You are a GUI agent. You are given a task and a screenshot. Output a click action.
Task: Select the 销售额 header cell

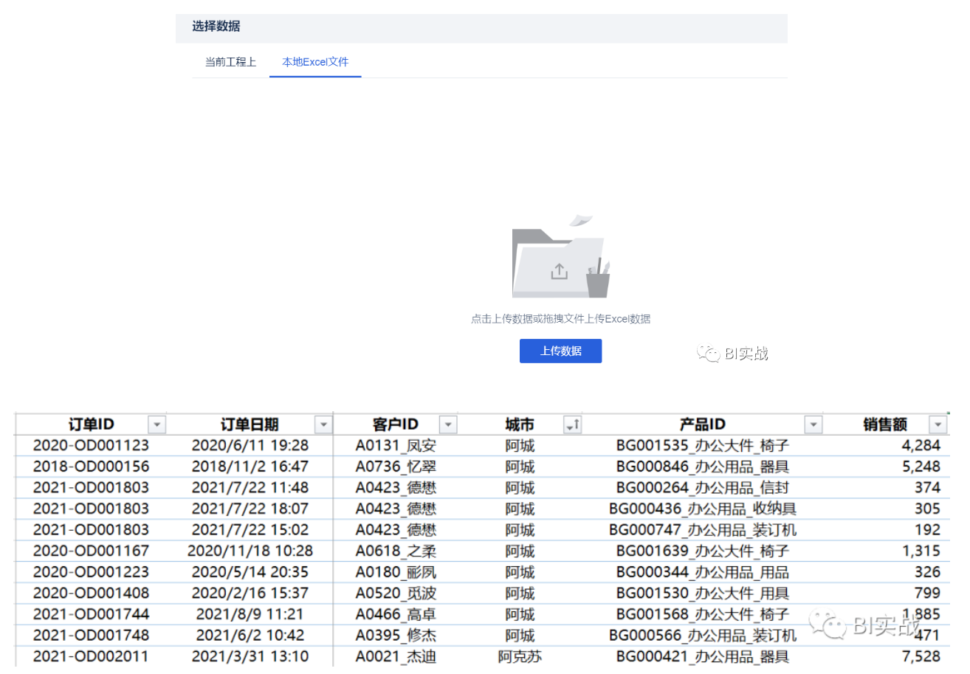(885, 424)
